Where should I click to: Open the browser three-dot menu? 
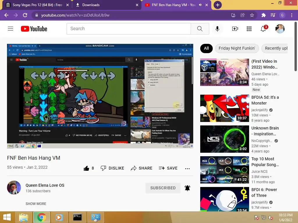click(x=292, y=15)
